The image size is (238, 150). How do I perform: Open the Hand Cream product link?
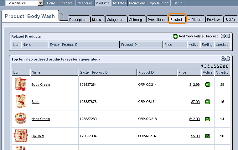[41, 119]
